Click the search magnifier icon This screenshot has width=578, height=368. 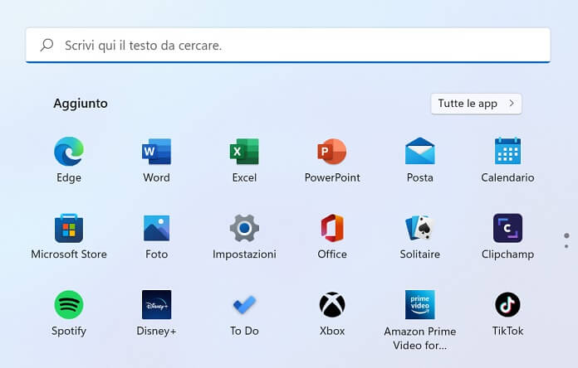47,46
